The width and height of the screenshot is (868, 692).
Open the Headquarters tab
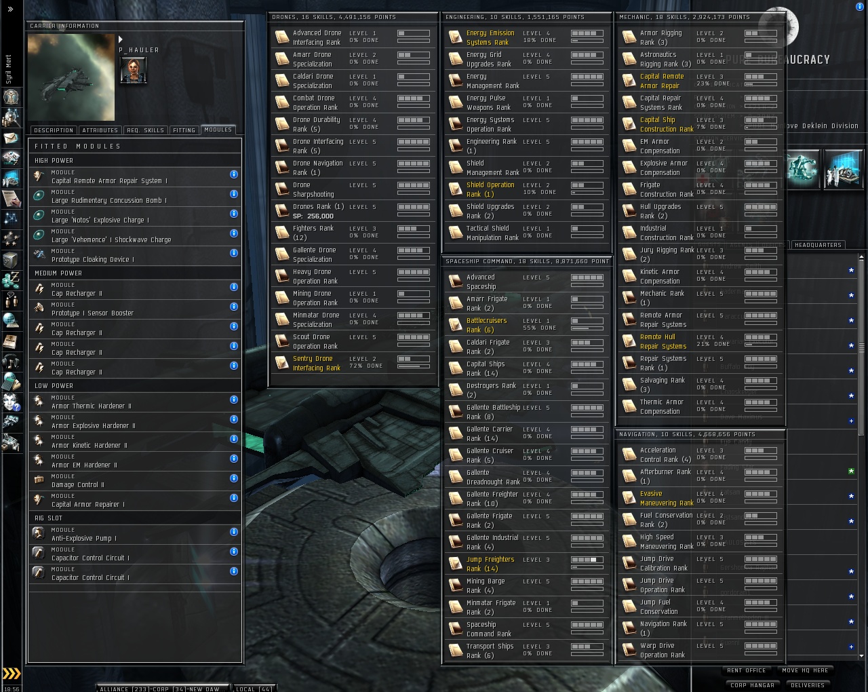[x=818, y=245]
